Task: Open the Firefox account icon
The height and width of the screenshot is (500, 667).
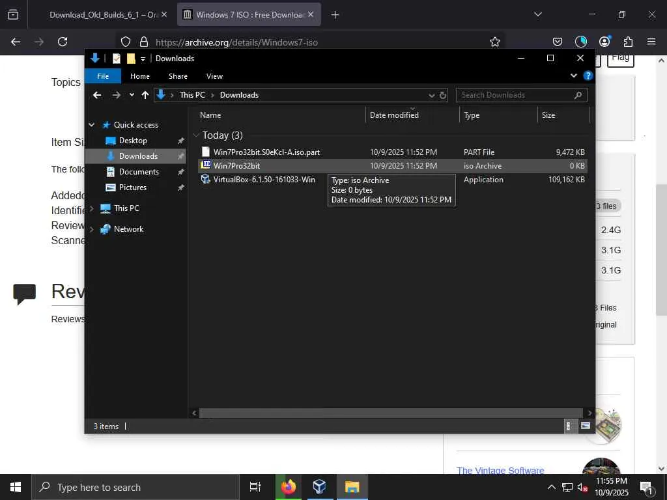Action: (x=604, y=42)
